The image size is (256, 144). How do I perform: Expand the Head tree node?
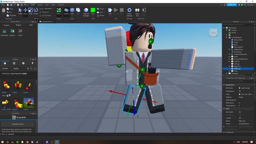(229, 57)
